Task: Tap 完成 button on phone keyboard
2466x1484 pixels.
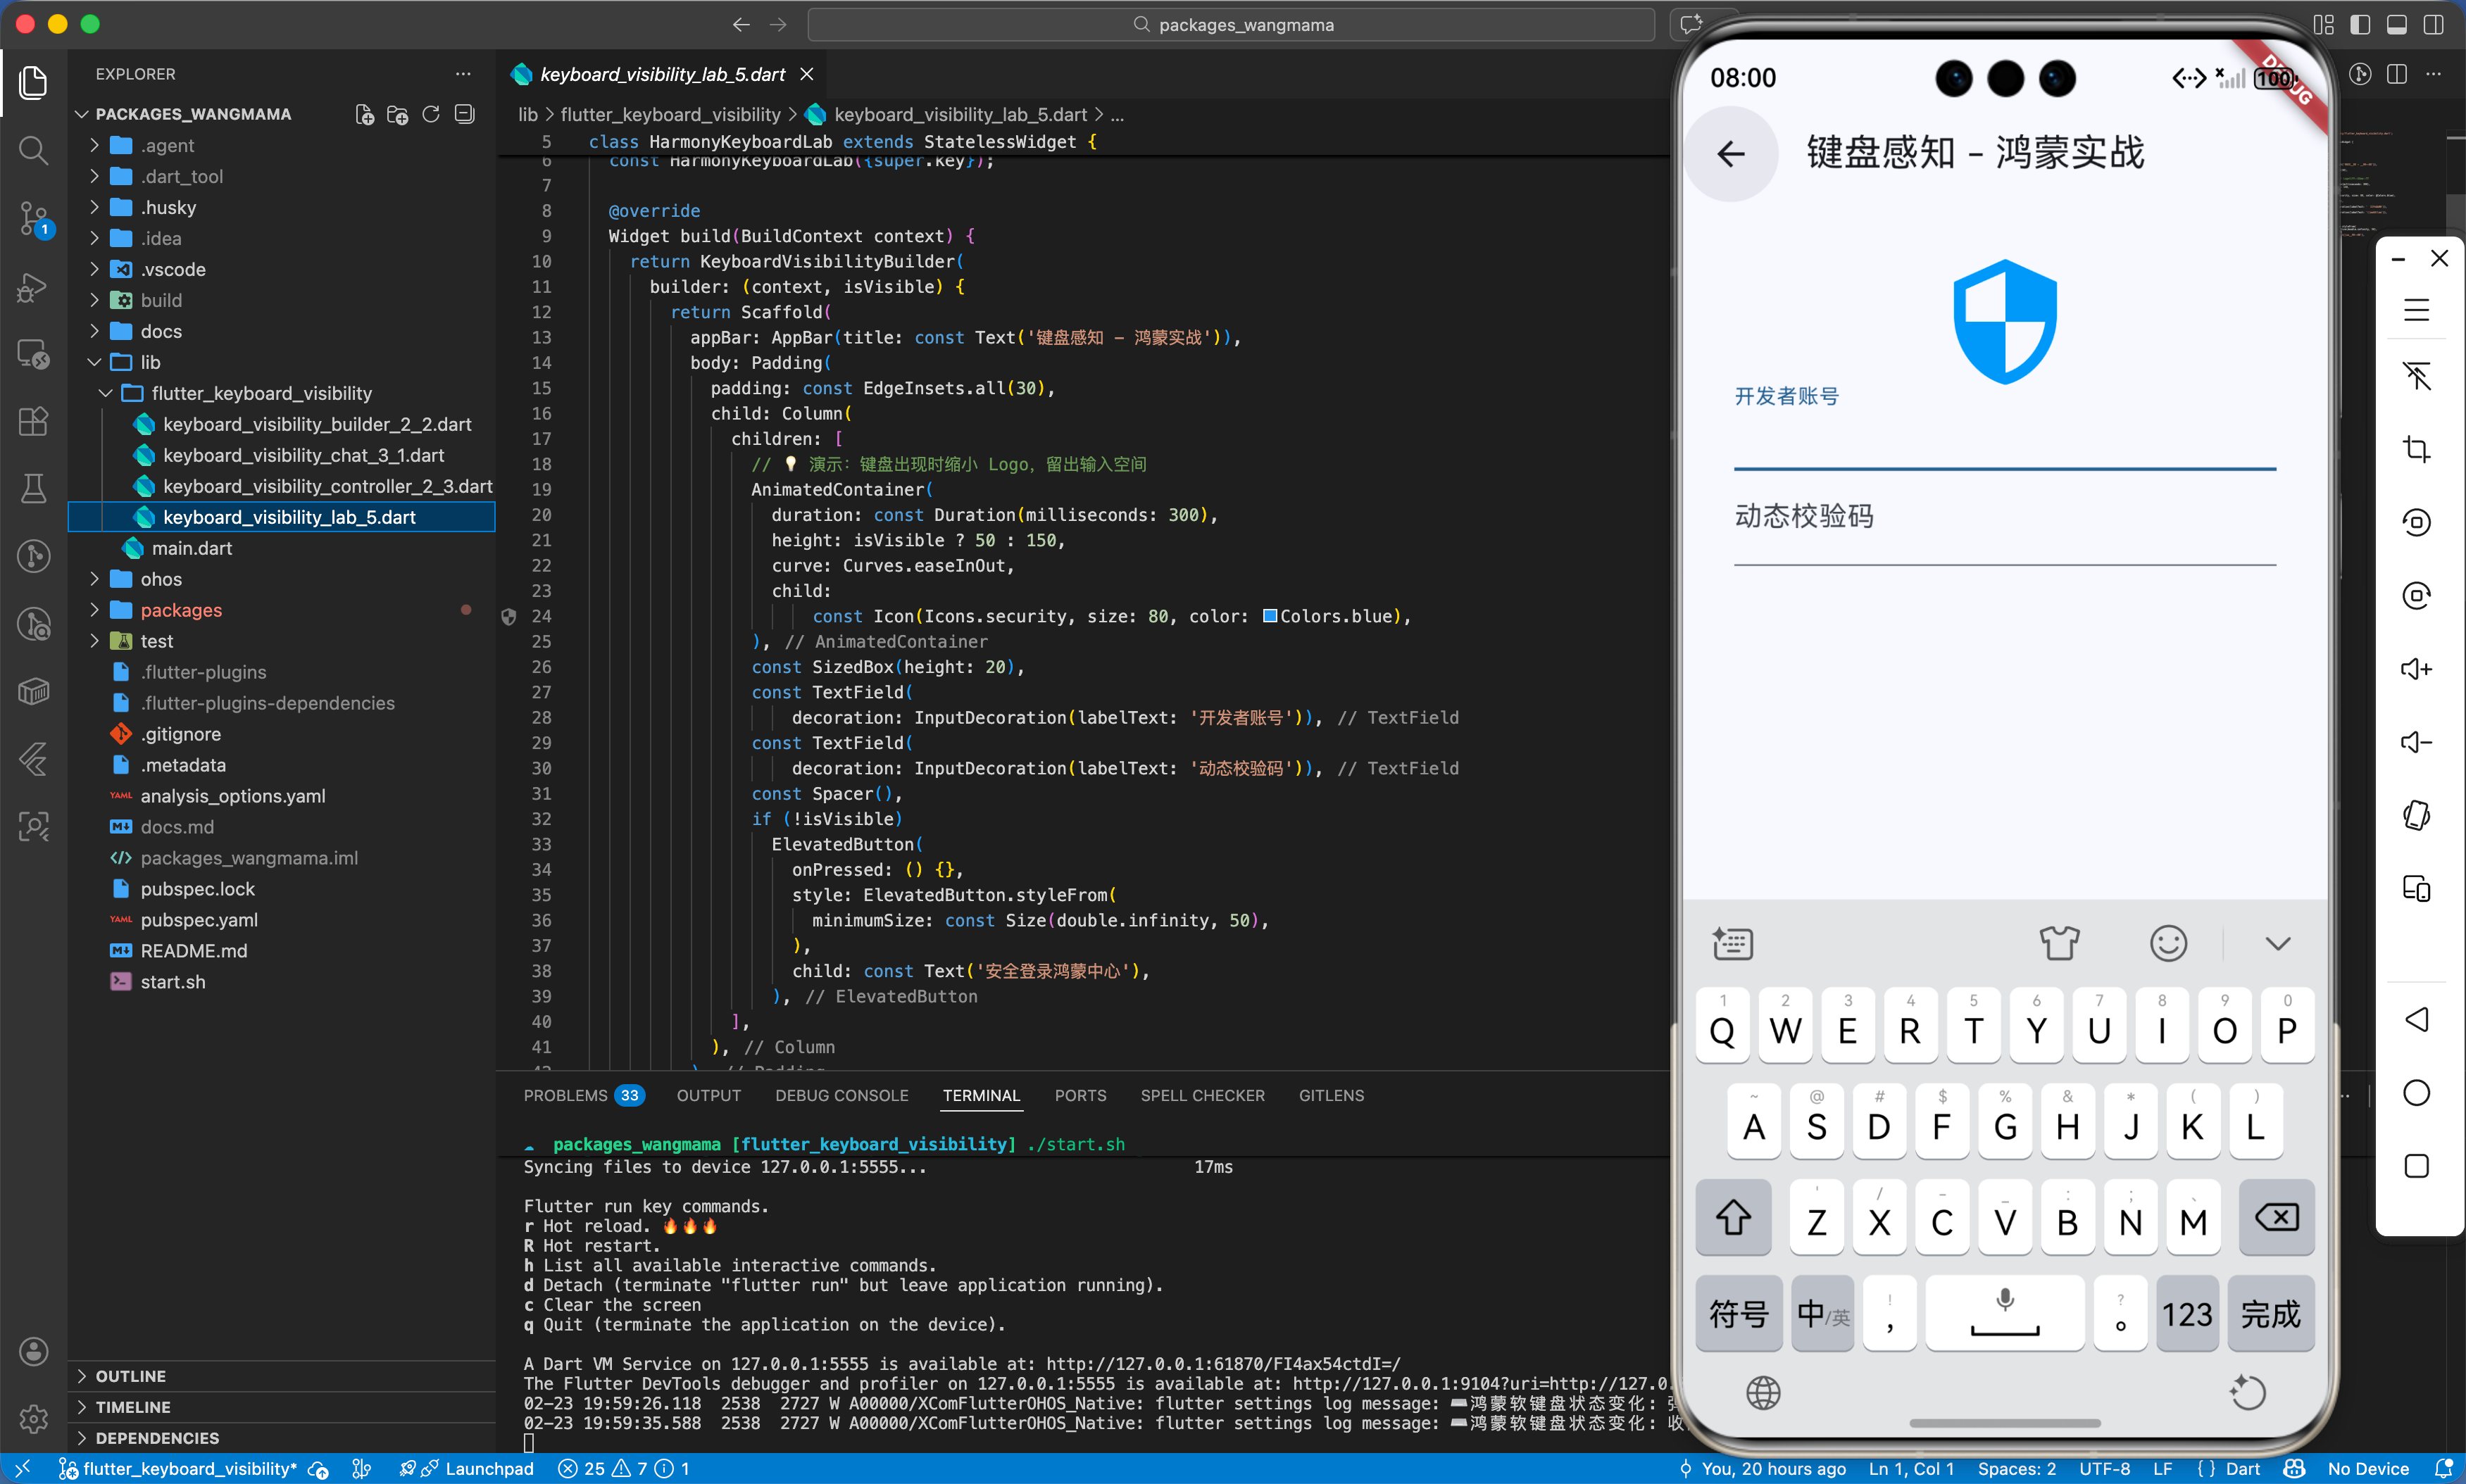Action: coord(2270,1314)
